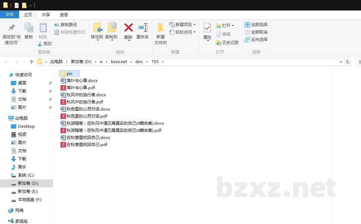The width and height of the screenshot is (361, 224).
Task: Click the New Folder icon
Action: (160, 28)
